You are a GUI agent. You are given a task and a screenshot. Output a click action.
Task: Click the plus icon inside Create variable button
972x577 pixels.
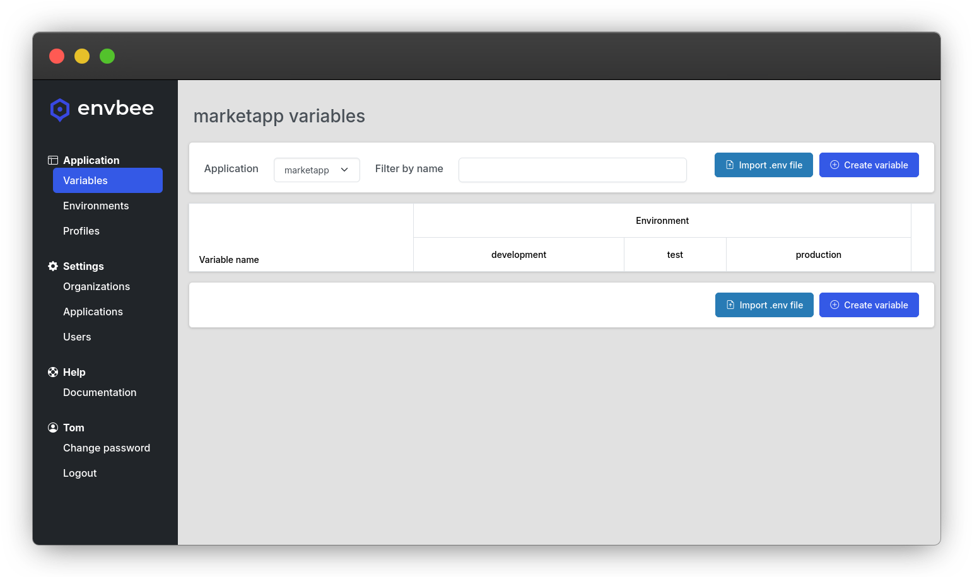(x=834, y=165)
